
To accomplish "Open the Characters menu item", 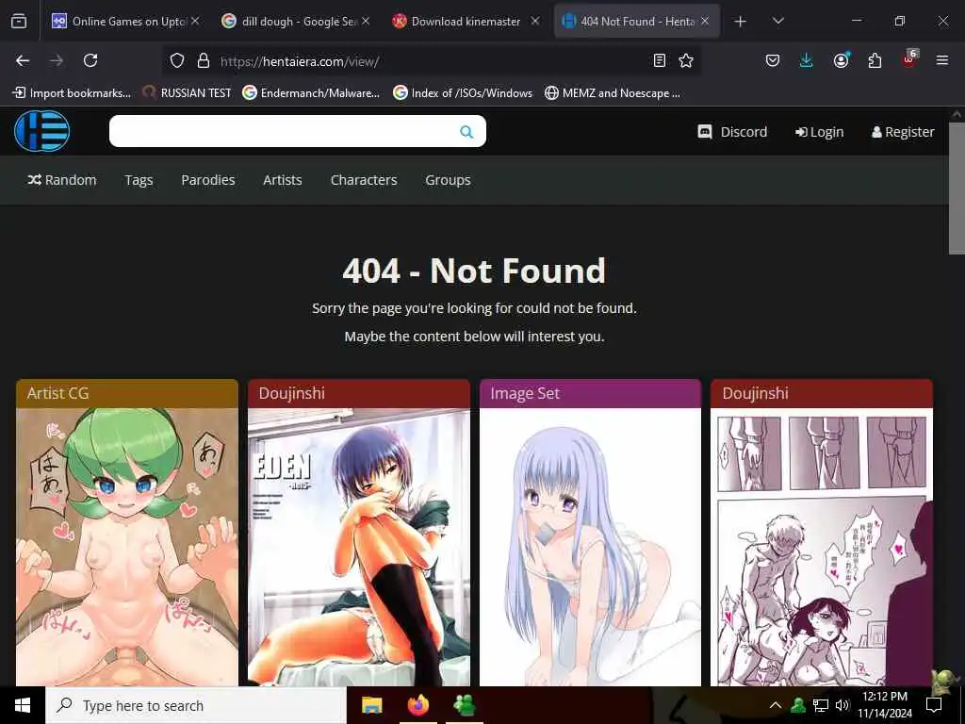I will pos(364,180).
